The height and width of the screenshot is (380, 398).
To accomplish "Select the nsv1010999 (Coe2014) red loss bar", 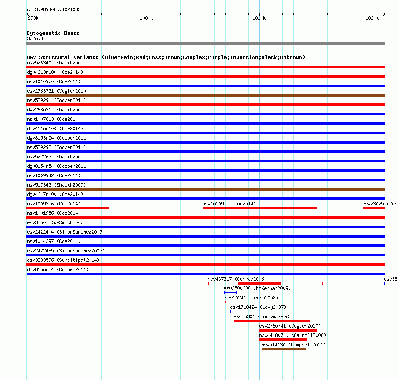I will [x=259, y=208].
